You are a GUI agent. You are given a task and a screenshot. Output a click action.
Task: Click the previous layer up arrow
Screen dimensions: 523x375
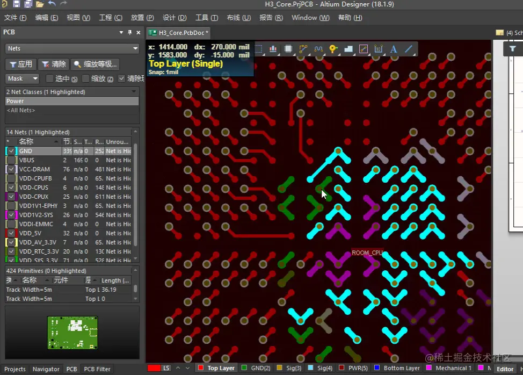pos(178,367)
